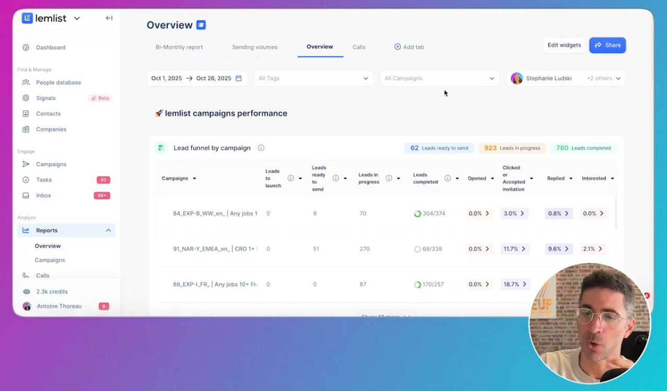
Task: Click the 9.6% replied rate chip
Action: click(559, 249)
